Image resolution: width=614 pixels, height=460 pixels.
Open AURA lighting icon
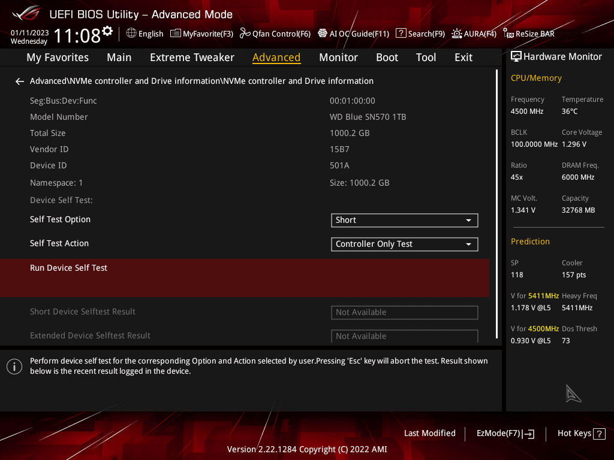(456, 34)
